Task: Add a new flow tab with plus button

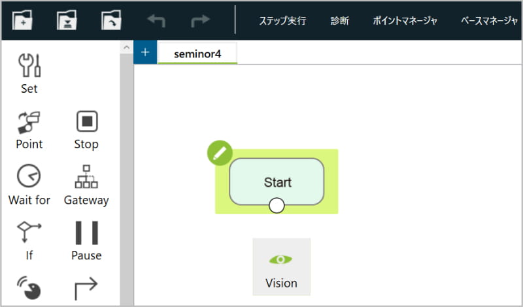Action: (x=145, y=52)
